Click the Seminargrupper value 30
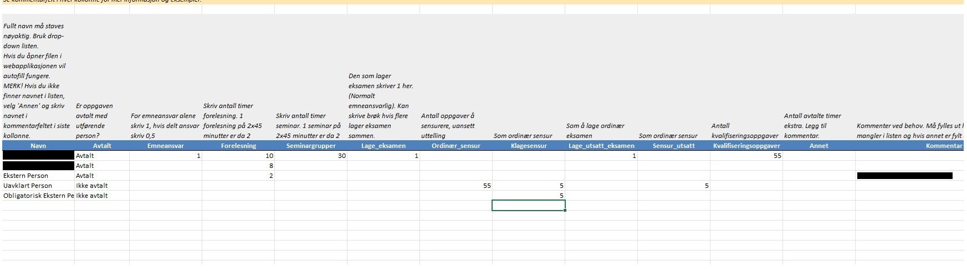 (x=311, y=156)
